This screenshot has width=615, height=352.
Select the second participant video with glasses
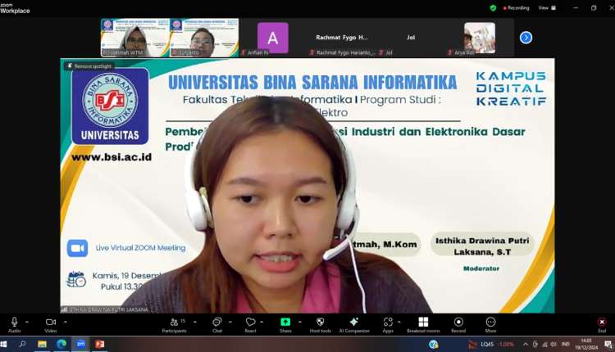(x=204, y=38)
